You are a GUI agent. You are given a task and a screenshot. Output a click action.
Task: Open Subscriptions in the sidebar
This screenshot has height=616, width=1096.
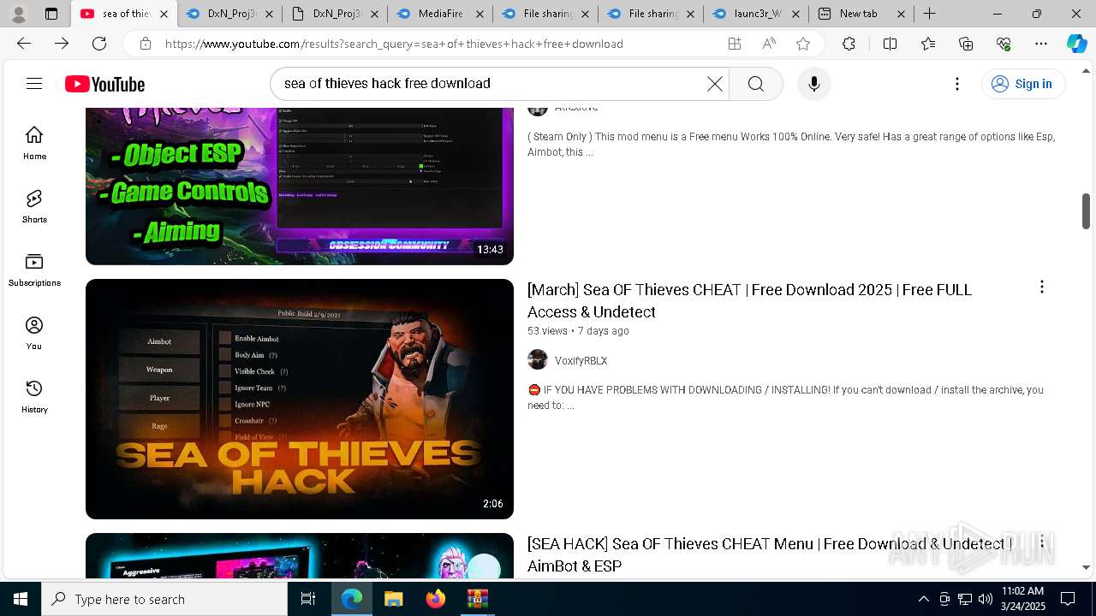click(x=34, y=269)
